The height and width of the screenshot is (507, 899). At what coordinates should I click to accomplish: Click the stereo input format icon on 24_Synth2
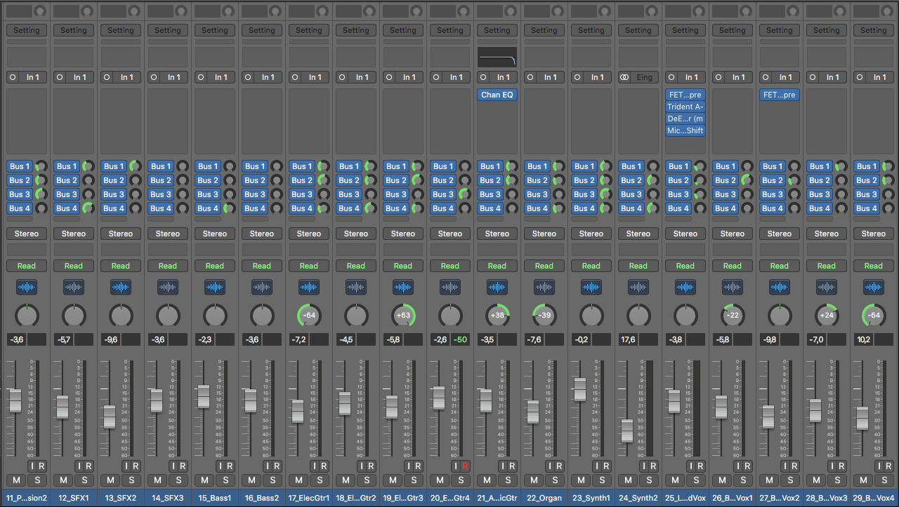click(624, 77)
